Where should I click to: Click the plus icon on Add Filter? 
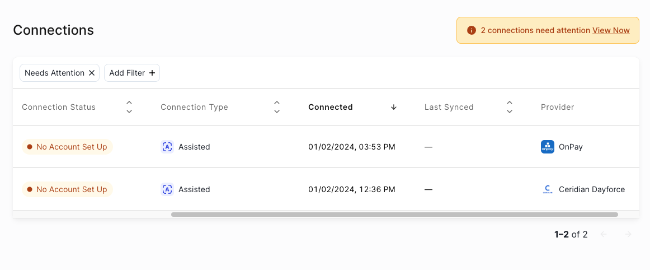[x=152, y=73]
